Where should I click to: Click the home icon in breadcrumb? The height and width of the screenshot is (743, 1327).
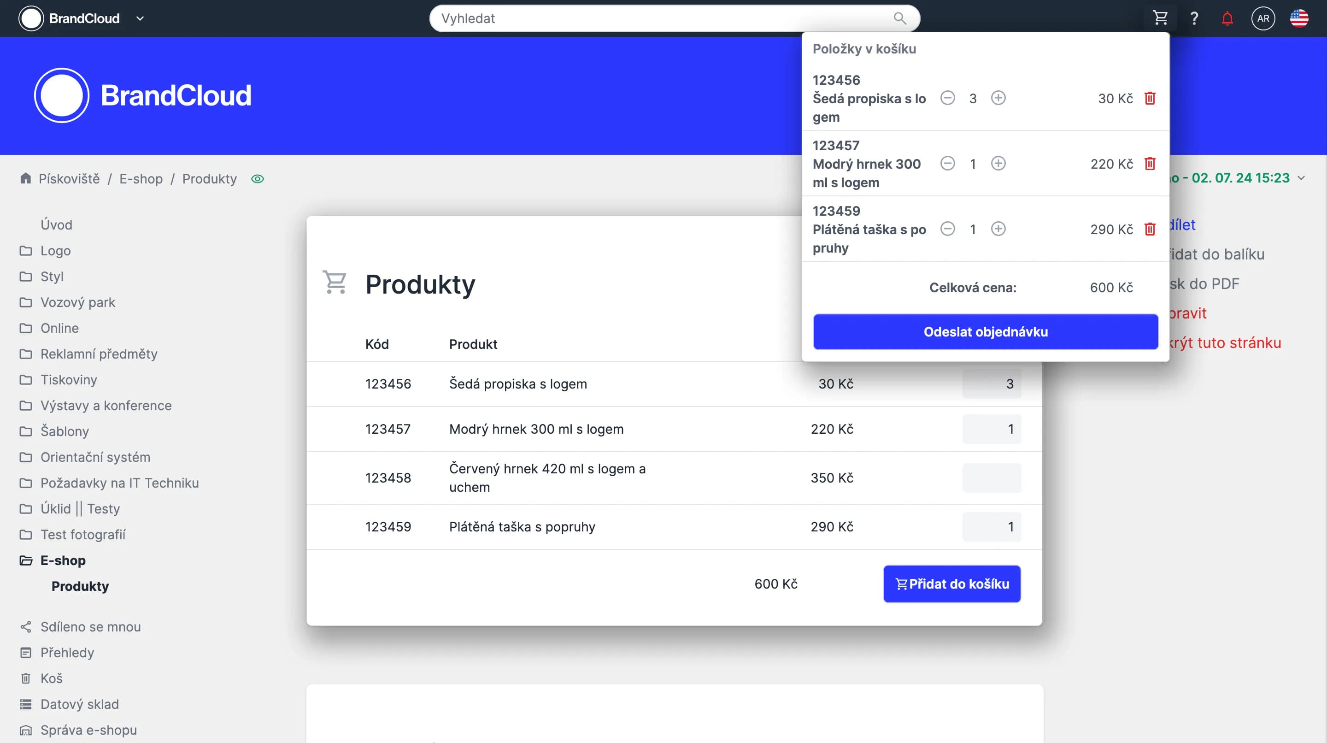pos(25,178)
